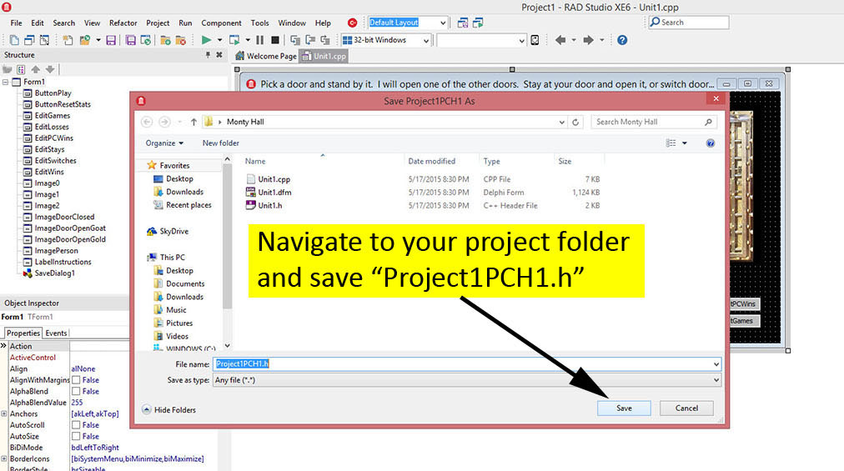Expand the BorderIcons property
This screenshot has height=471, width=844.
[4, 458]
